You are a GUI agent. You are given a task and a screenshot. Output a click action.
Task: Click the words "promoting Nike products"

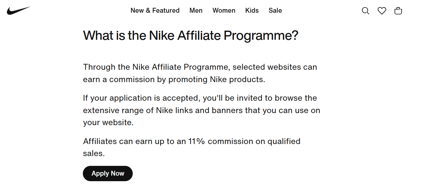pyautogui.click(x=217, y=80)
